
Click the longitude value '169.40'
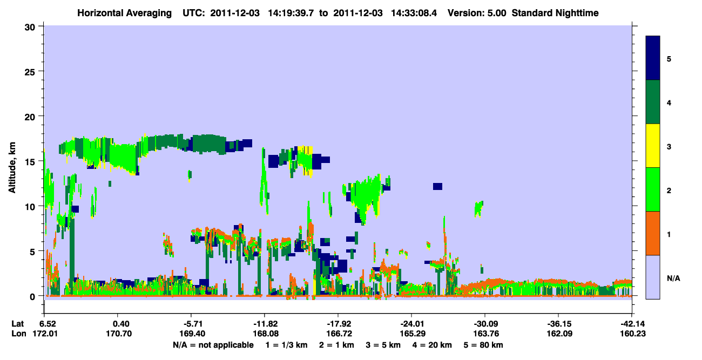[x=191, y=334]
